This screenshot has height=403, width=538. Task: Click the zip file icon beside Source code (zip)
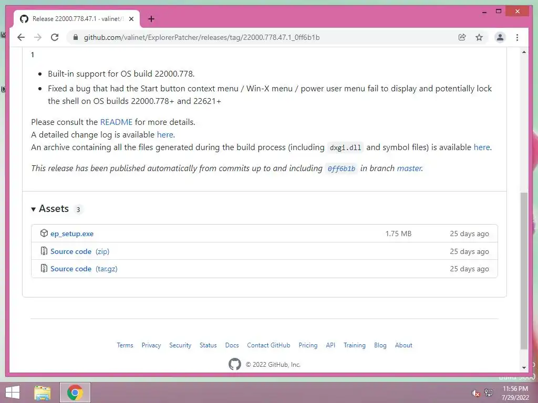[x=44, y=251]
